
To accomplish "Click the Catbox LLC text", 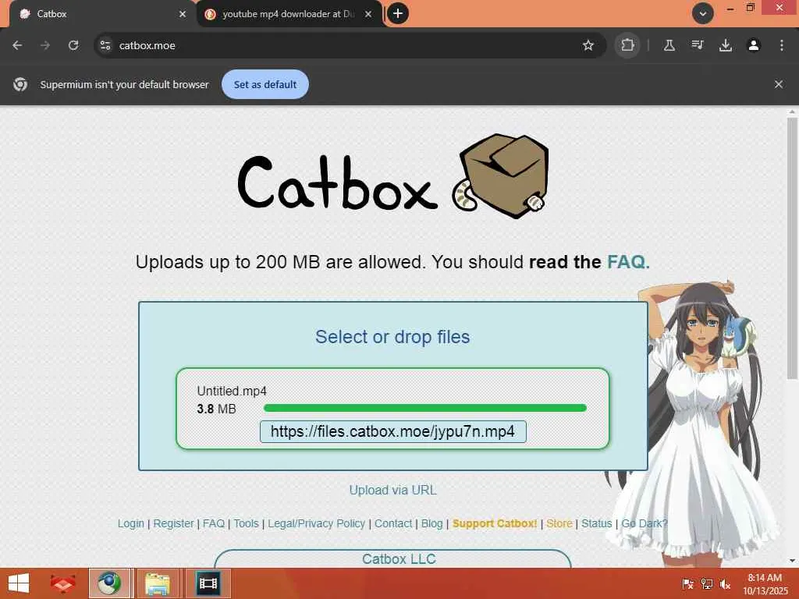I will 399,559.
